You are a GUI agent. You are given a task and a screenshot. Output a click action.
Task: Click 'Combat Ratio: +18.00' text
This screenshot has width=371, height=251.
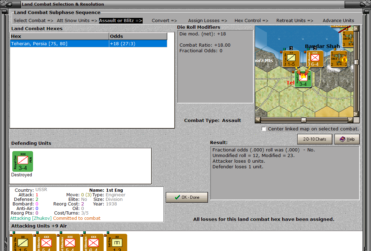pos(205,45)
